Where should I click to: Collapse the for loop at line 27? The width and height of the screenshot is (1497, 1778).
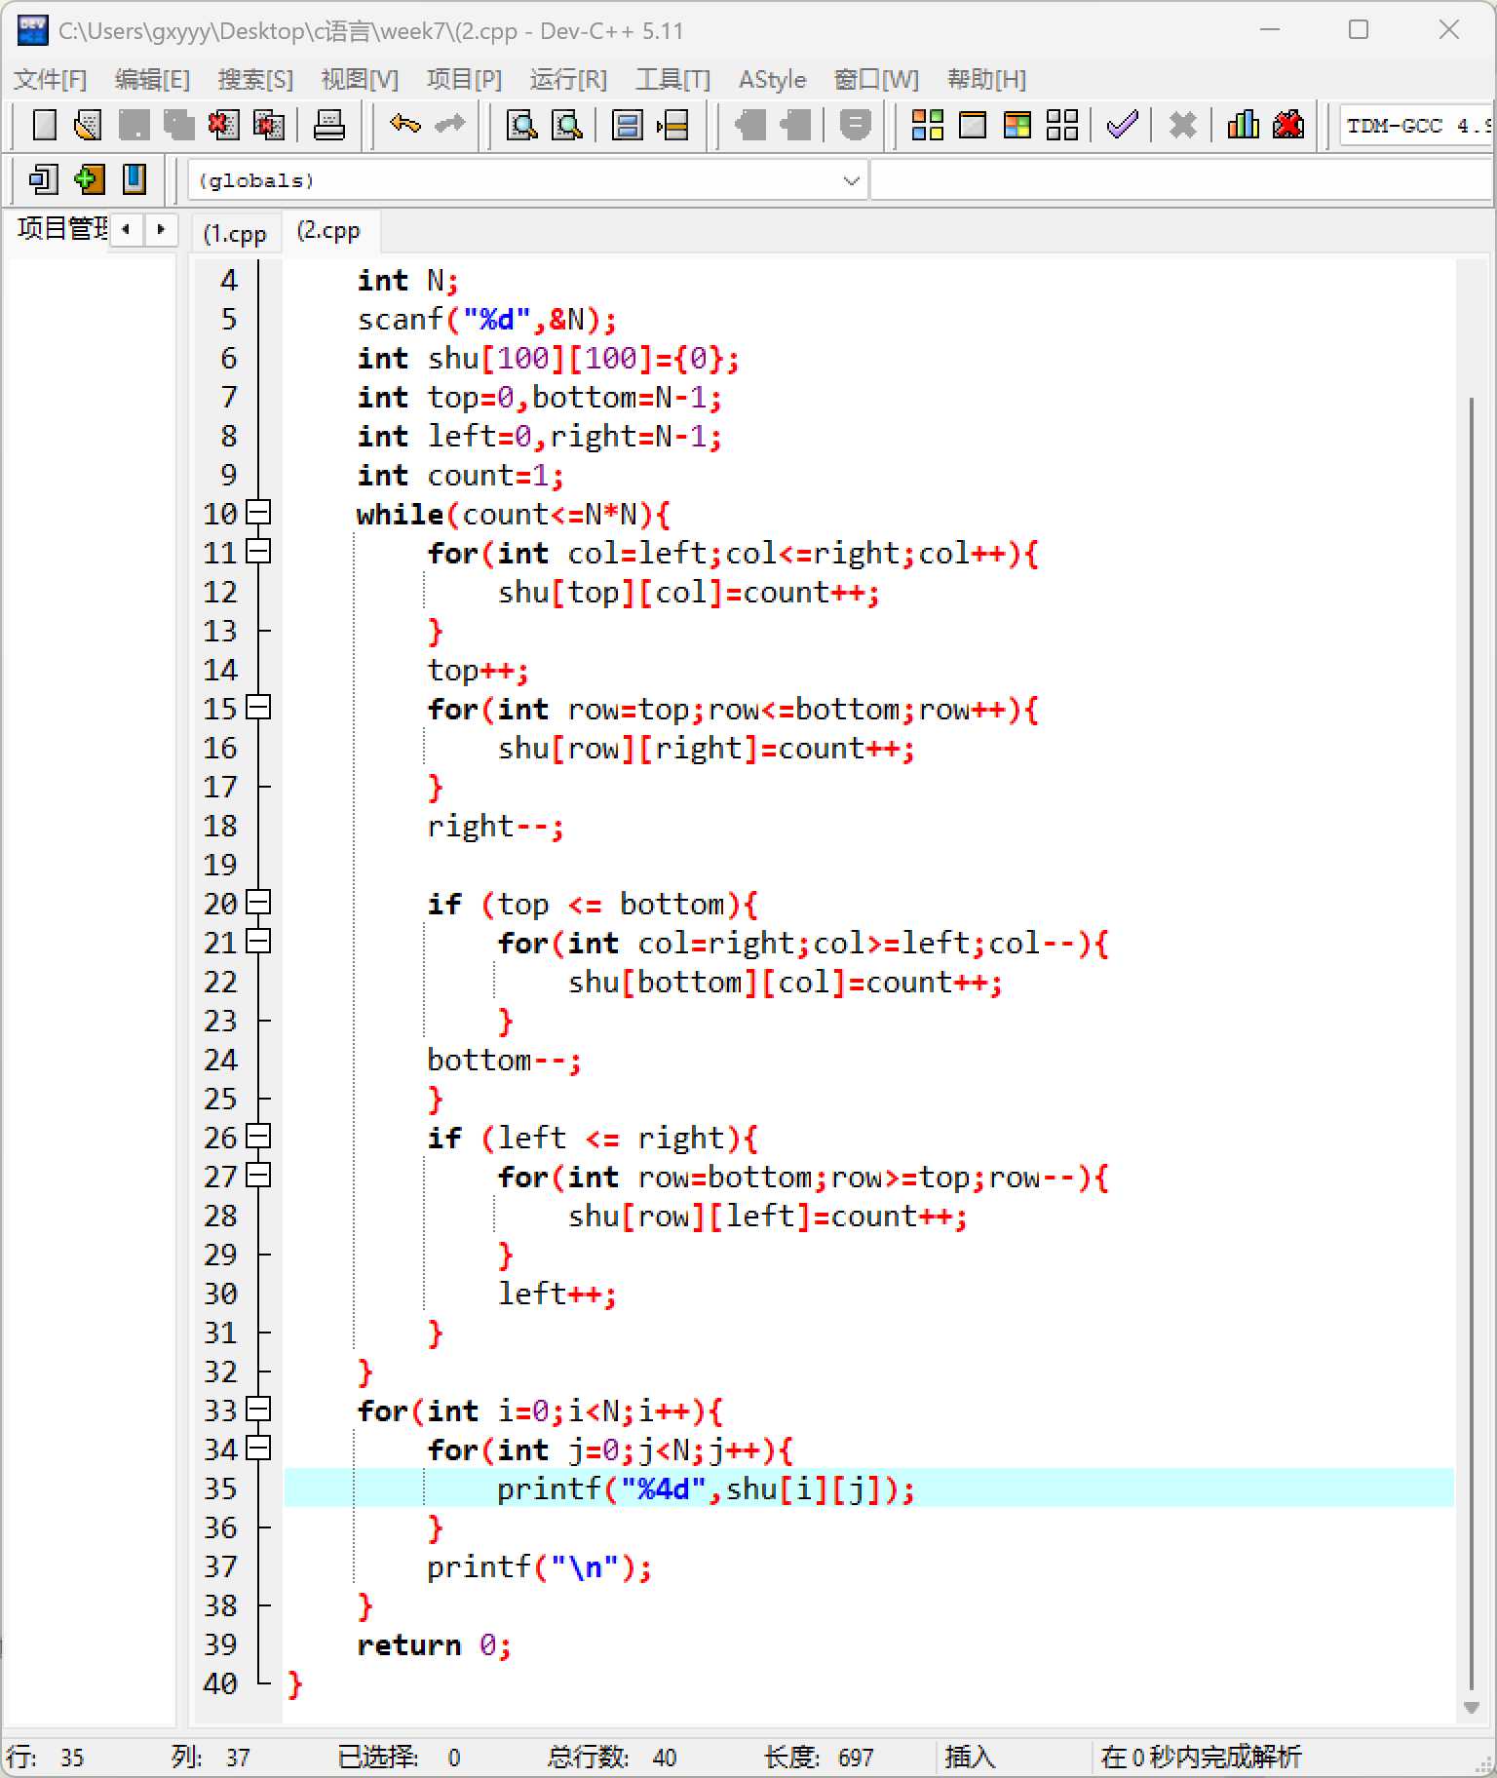(258, 1176)
